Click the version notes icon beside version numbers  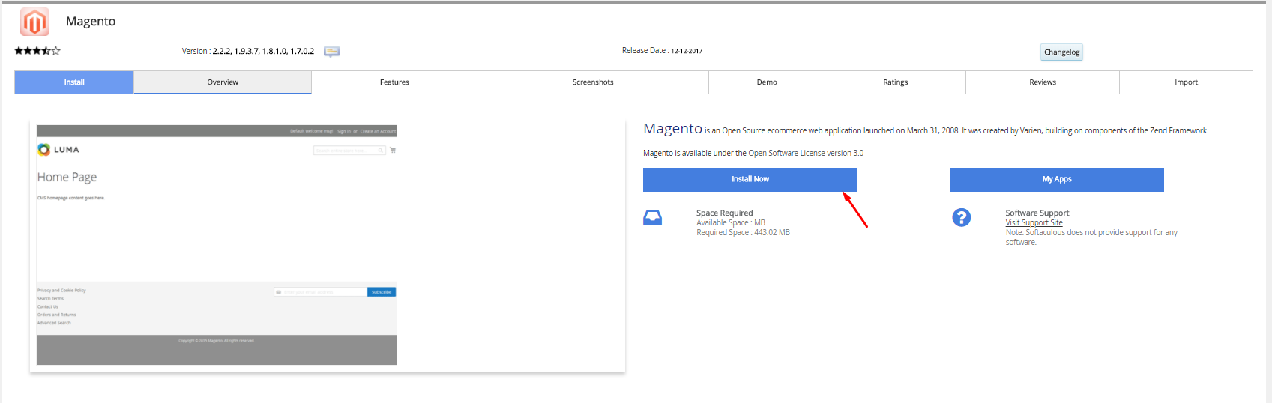point(331,52)
